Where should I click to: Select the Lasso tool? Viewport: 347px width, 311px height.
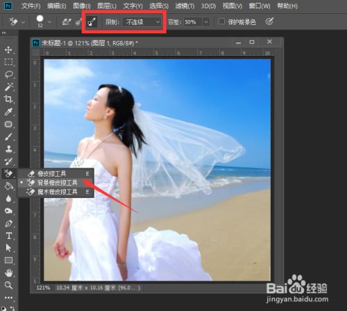pos(8,74)
